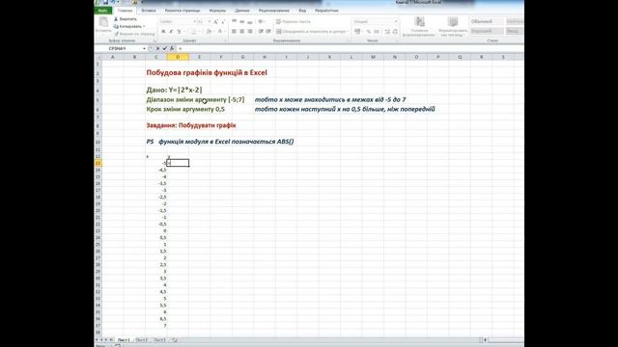Viewport: 618px width, 347px height.
Task: Switch to the Рецензирование ribbon tab
Action: (274, 11)
